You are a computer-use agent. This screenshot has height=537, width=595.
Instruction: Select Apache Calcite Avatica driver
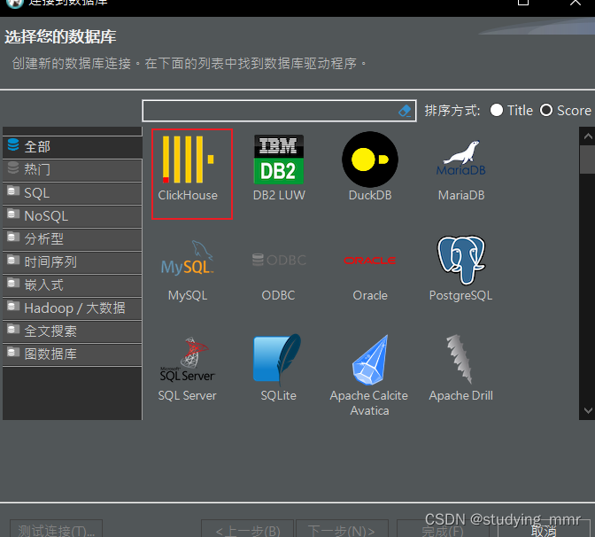[x=369, y=375]
